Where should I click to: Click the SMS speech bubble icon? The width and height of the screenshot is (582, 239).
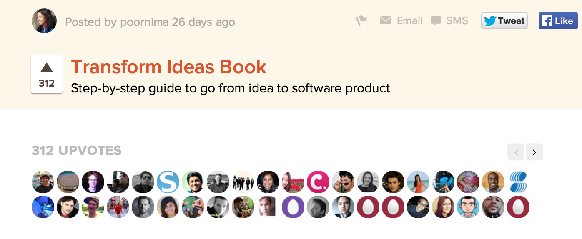click(x=436, y=21)
